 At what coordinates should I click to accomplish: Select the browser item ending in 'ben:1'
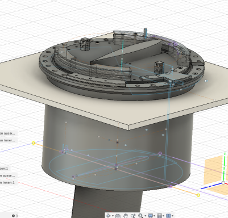[4, 168]
